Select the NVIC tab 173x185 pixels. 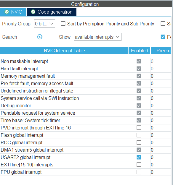point(13,12)
